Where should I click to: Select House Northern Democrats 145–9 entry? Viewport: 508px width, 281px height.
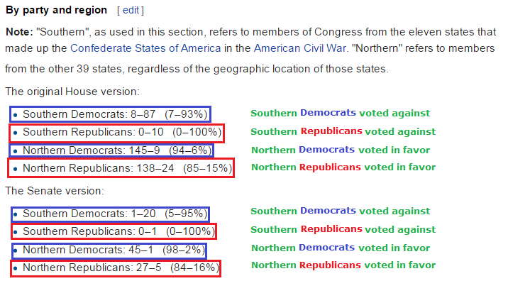pos(111,150)
